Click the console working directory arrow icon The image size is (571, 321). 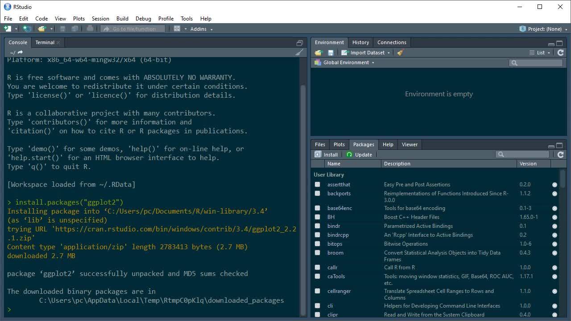(x=20, y=52)
